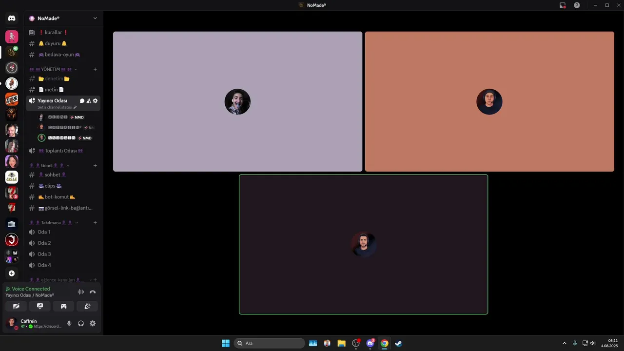Open the bedava-oyun channel
Image resolution: width=624 pixels, height=351 pixels.
click(63, 55)
